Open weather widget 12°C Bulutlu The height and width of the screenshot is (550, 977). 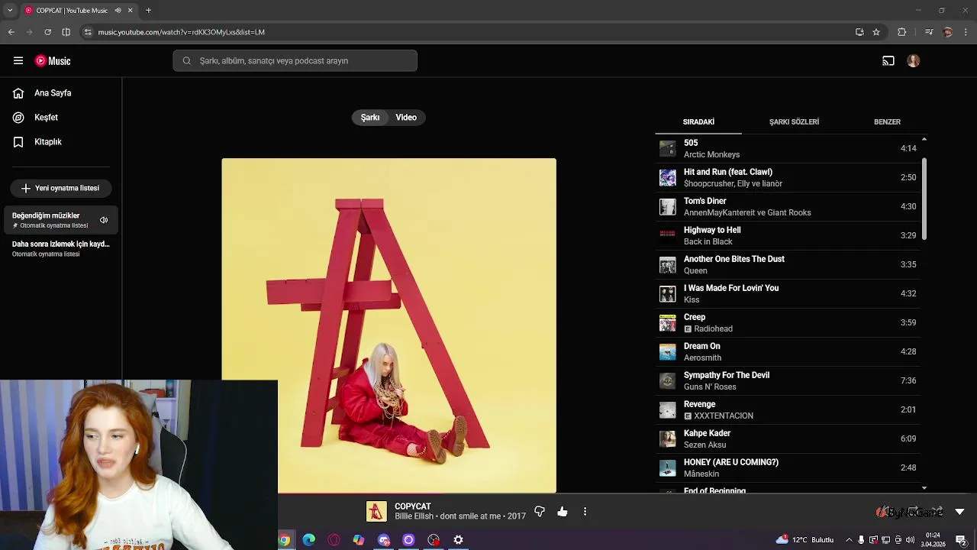[x=804, y=540]
